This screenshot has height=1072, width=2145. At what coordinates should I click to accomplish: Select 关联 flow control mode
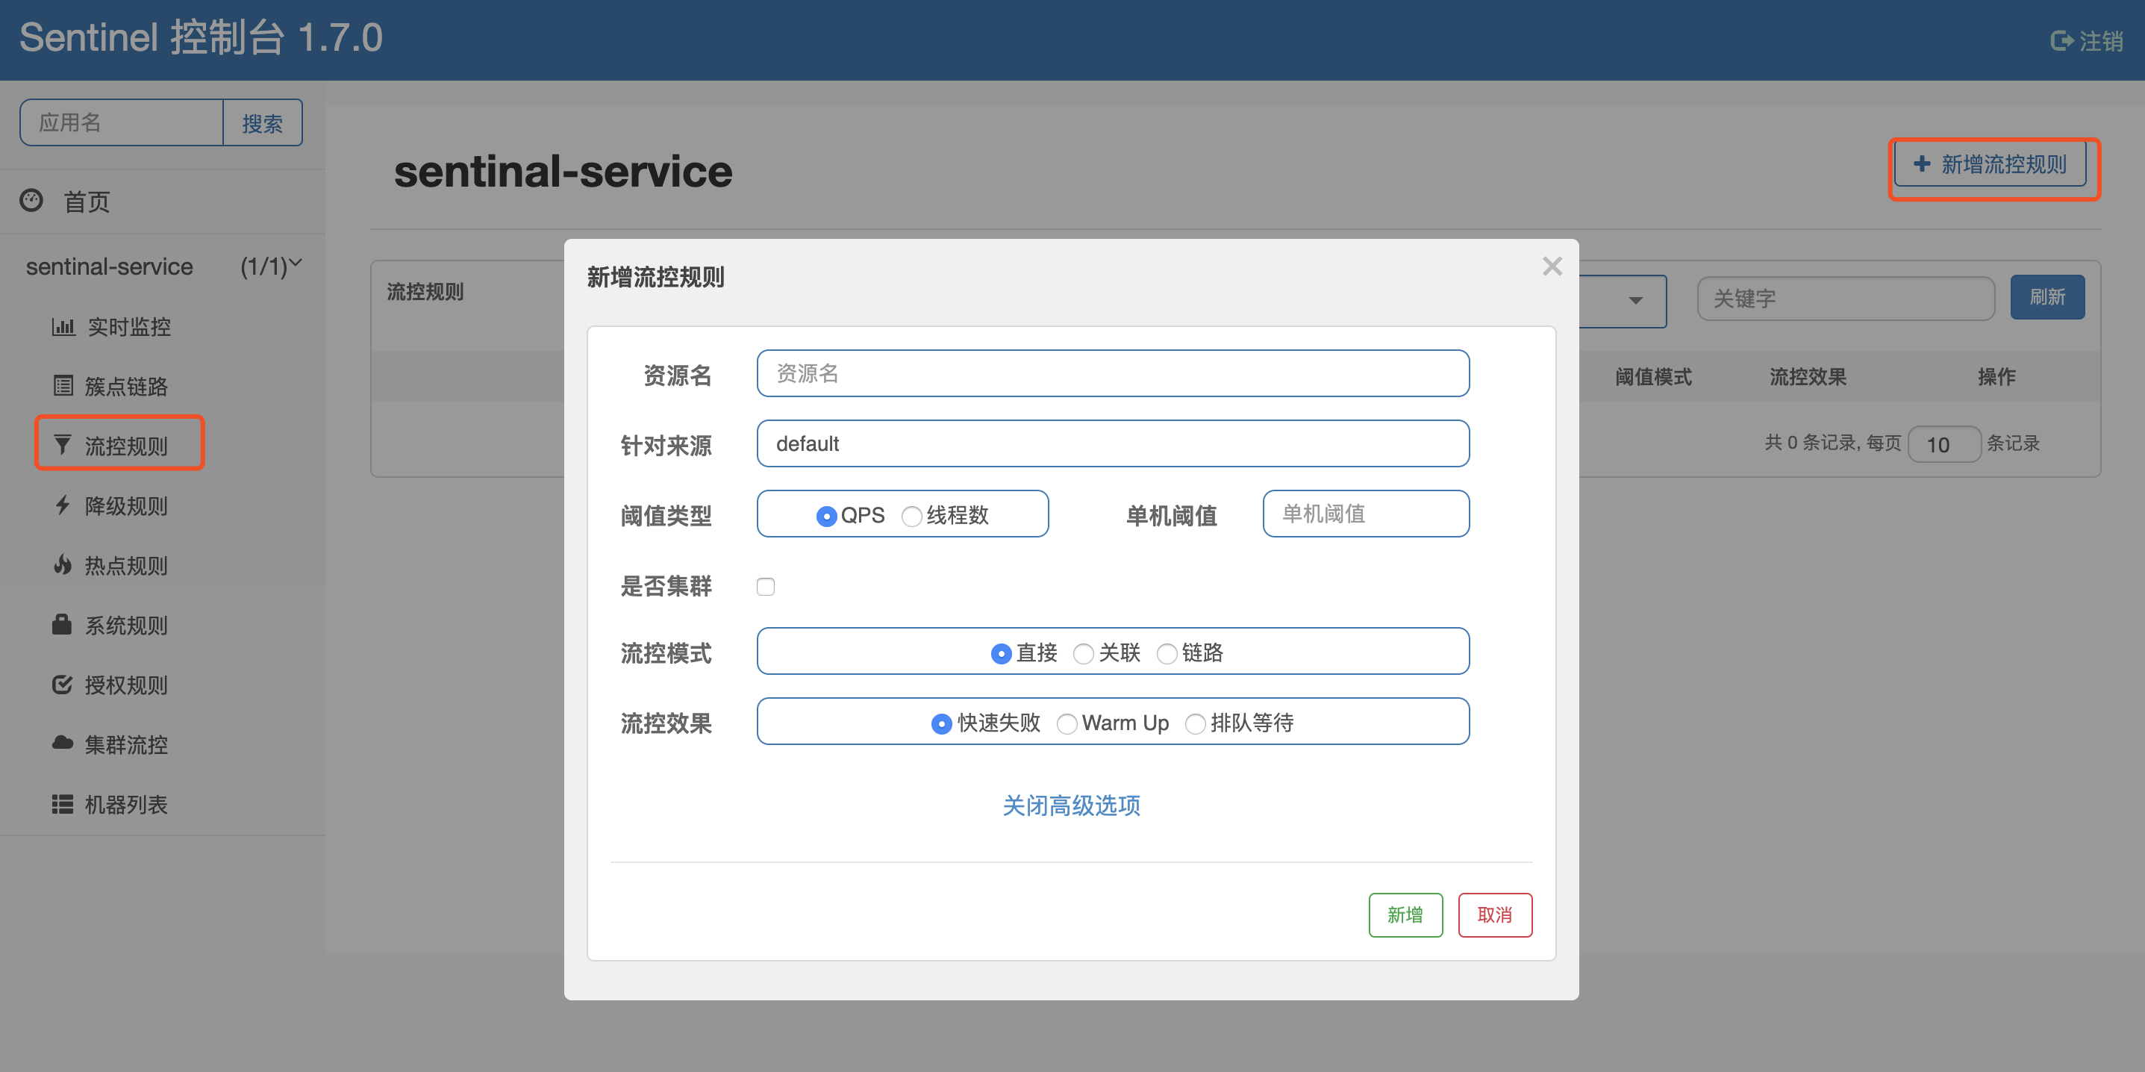[1084, 653]
